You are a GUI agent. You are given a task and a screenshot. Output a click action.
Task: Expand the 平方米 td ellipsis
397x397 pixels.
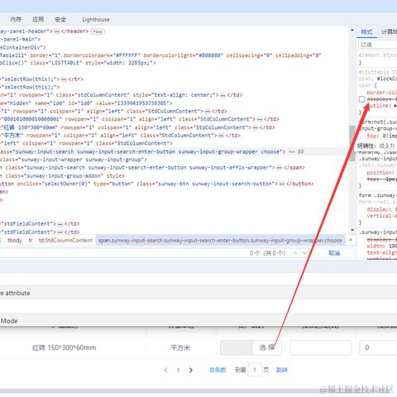221,136
